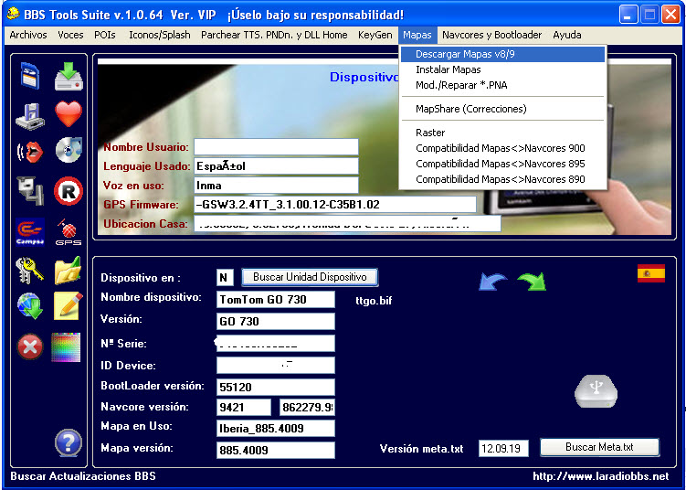The image size is (686, 490).
Task: Click the speed camera icon
Action: tap(30, 190)
